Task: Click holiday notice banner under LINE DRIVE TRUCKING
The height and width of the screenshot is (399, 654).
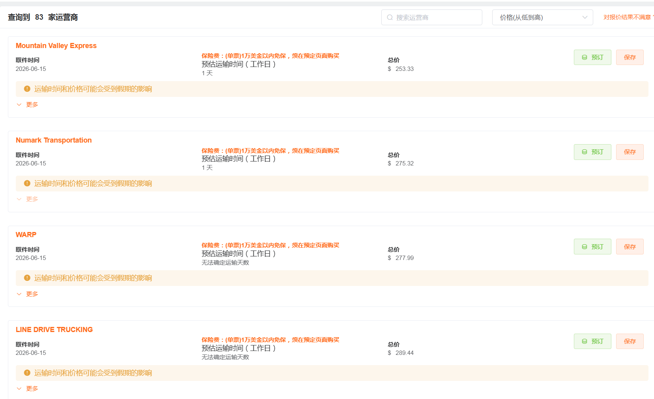Action: tap(332, 373)
